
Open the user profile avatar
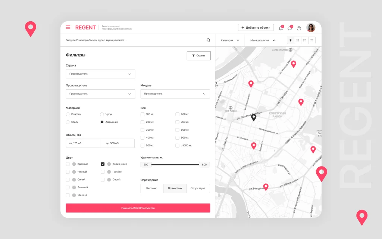(x=311, y=28)
